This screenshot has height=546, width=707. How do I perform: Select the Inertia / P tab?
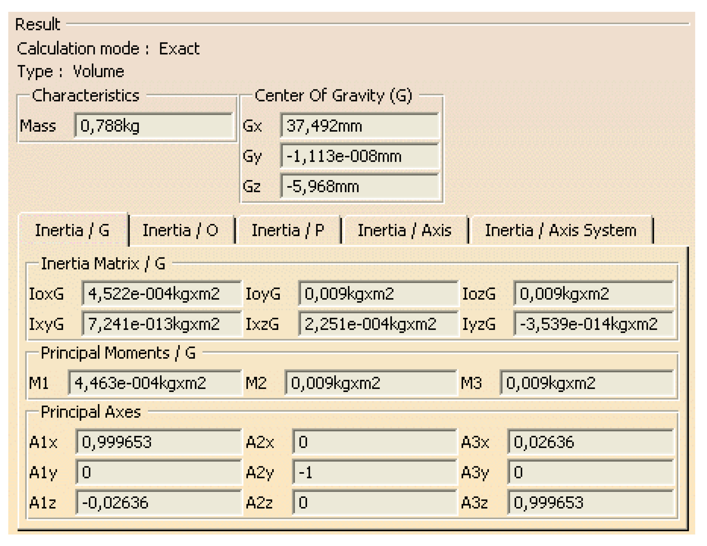(288, 231)
